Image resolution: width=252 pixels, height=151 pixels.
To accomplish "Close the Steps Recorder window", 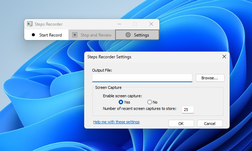I will click(151, 24).
